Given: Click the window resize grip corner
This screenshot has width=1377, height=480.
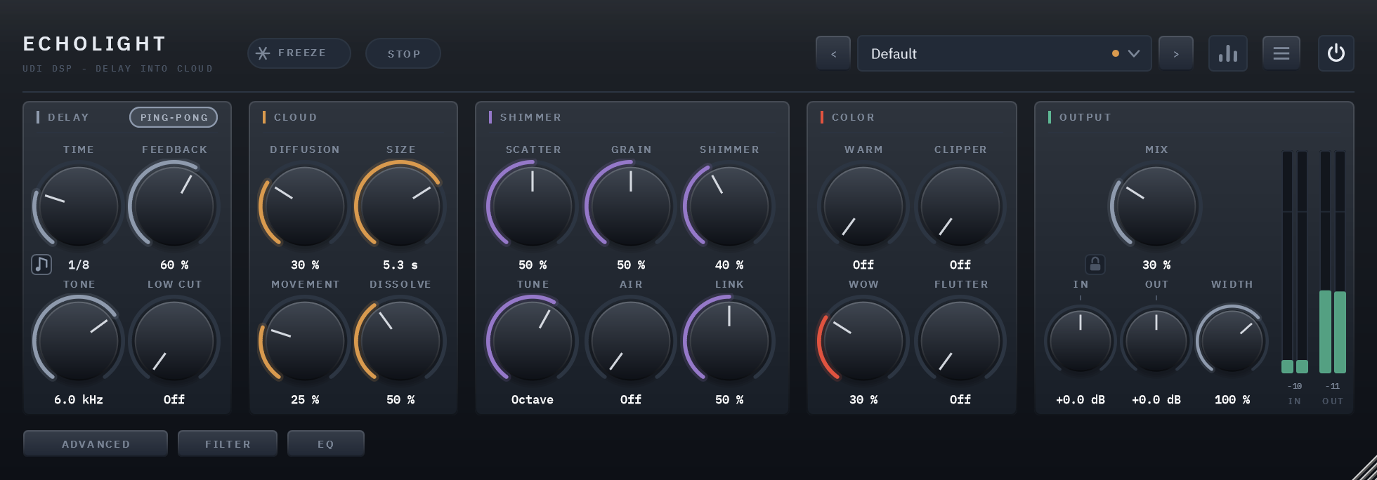Looking at the screenshot, I should pyautogui.click(x=1365, y=468).
